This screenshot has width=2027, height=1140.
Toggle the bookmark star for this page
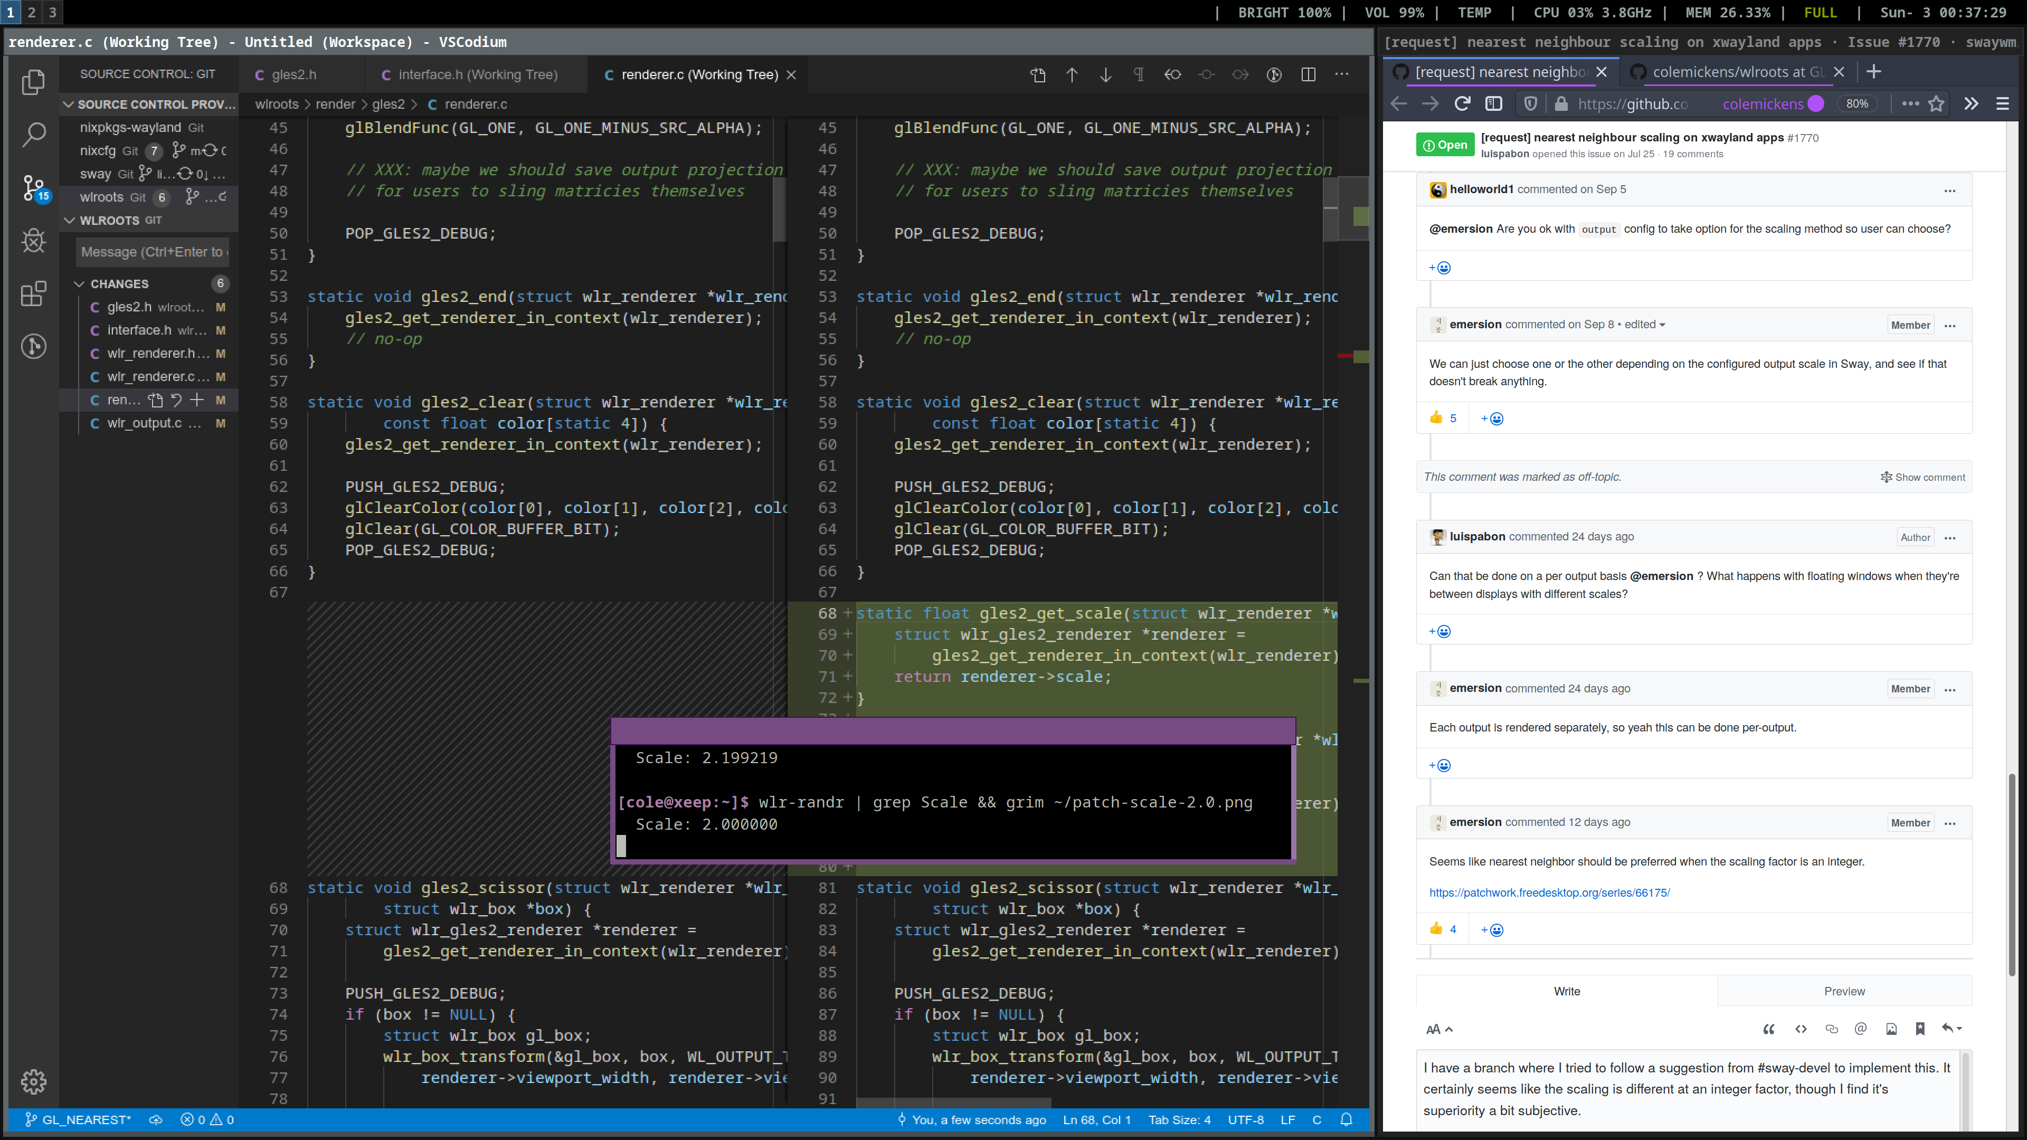pyautogui.click(x=1937, y=103)
